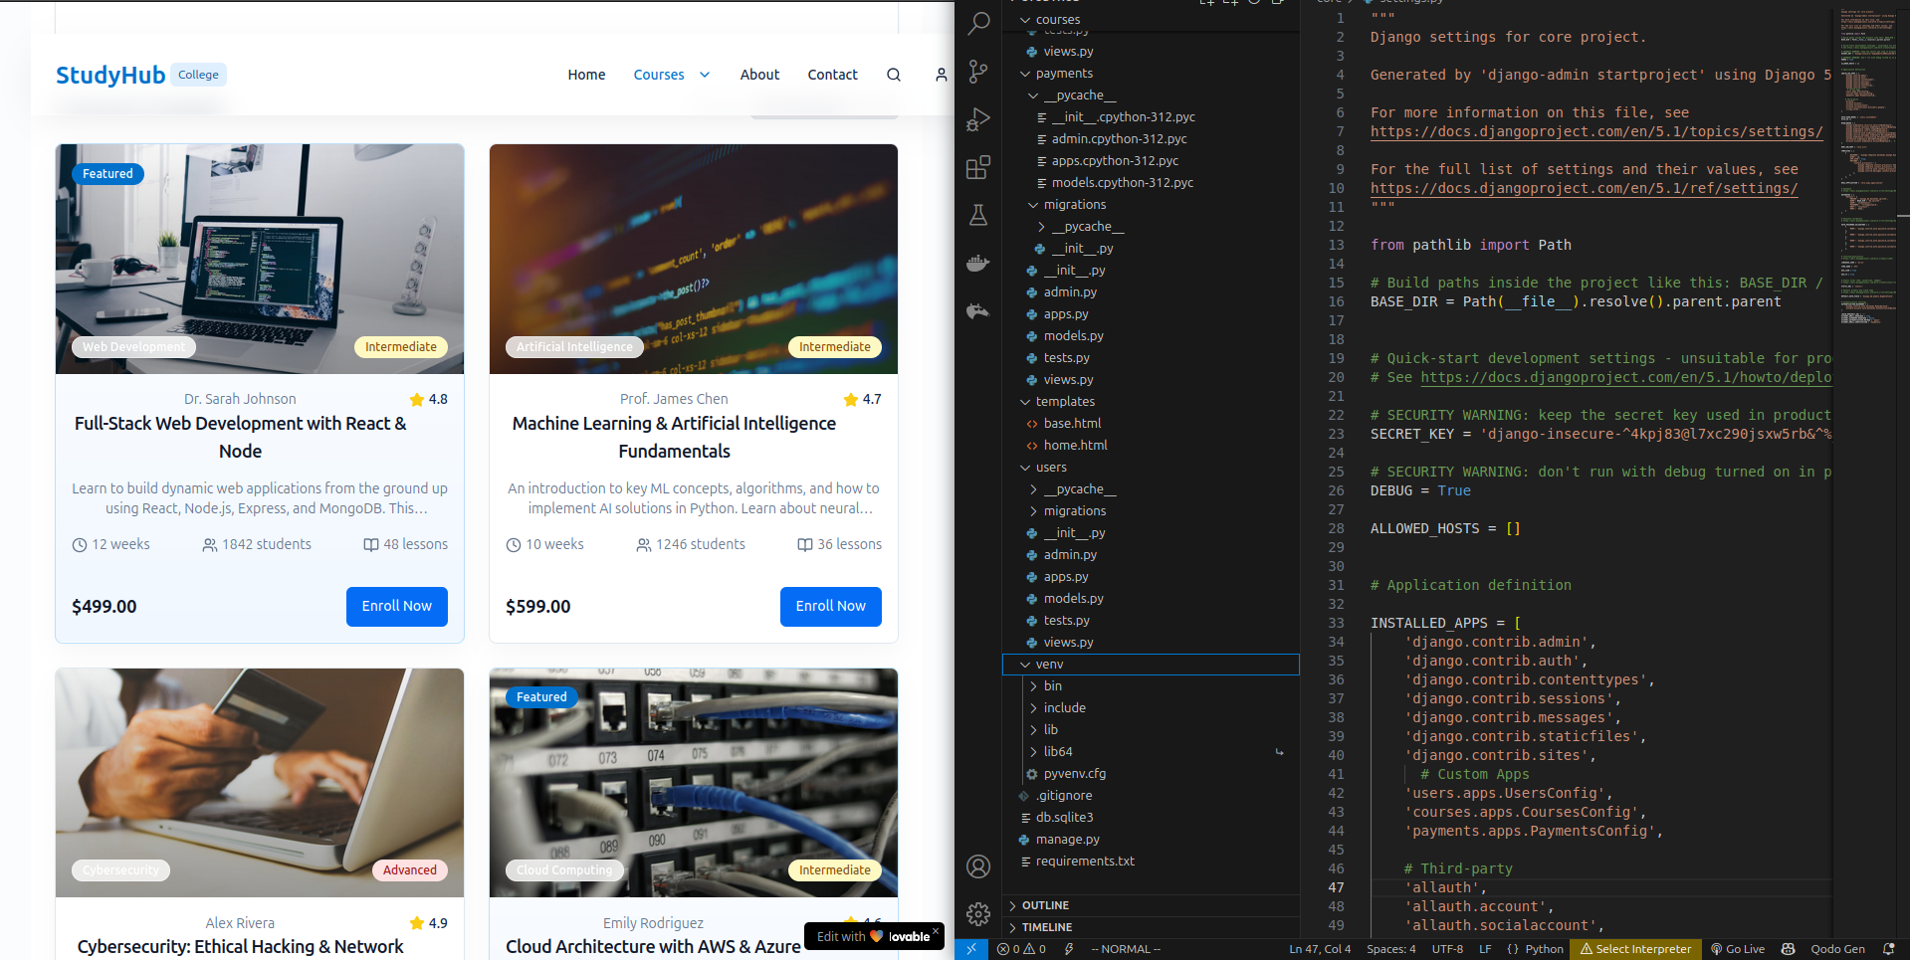Click Artificial Intelligence category tag
Image resolution: width=1910 pixels, height=960 pixels.
click(x=574, y=347)
